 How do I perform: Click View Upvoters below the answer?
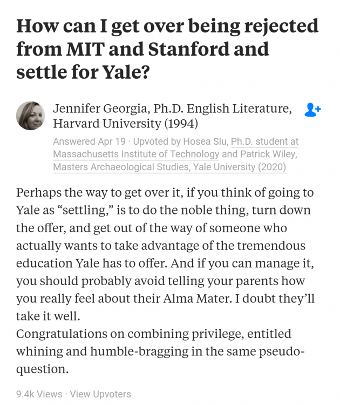[x=100, y=394]
